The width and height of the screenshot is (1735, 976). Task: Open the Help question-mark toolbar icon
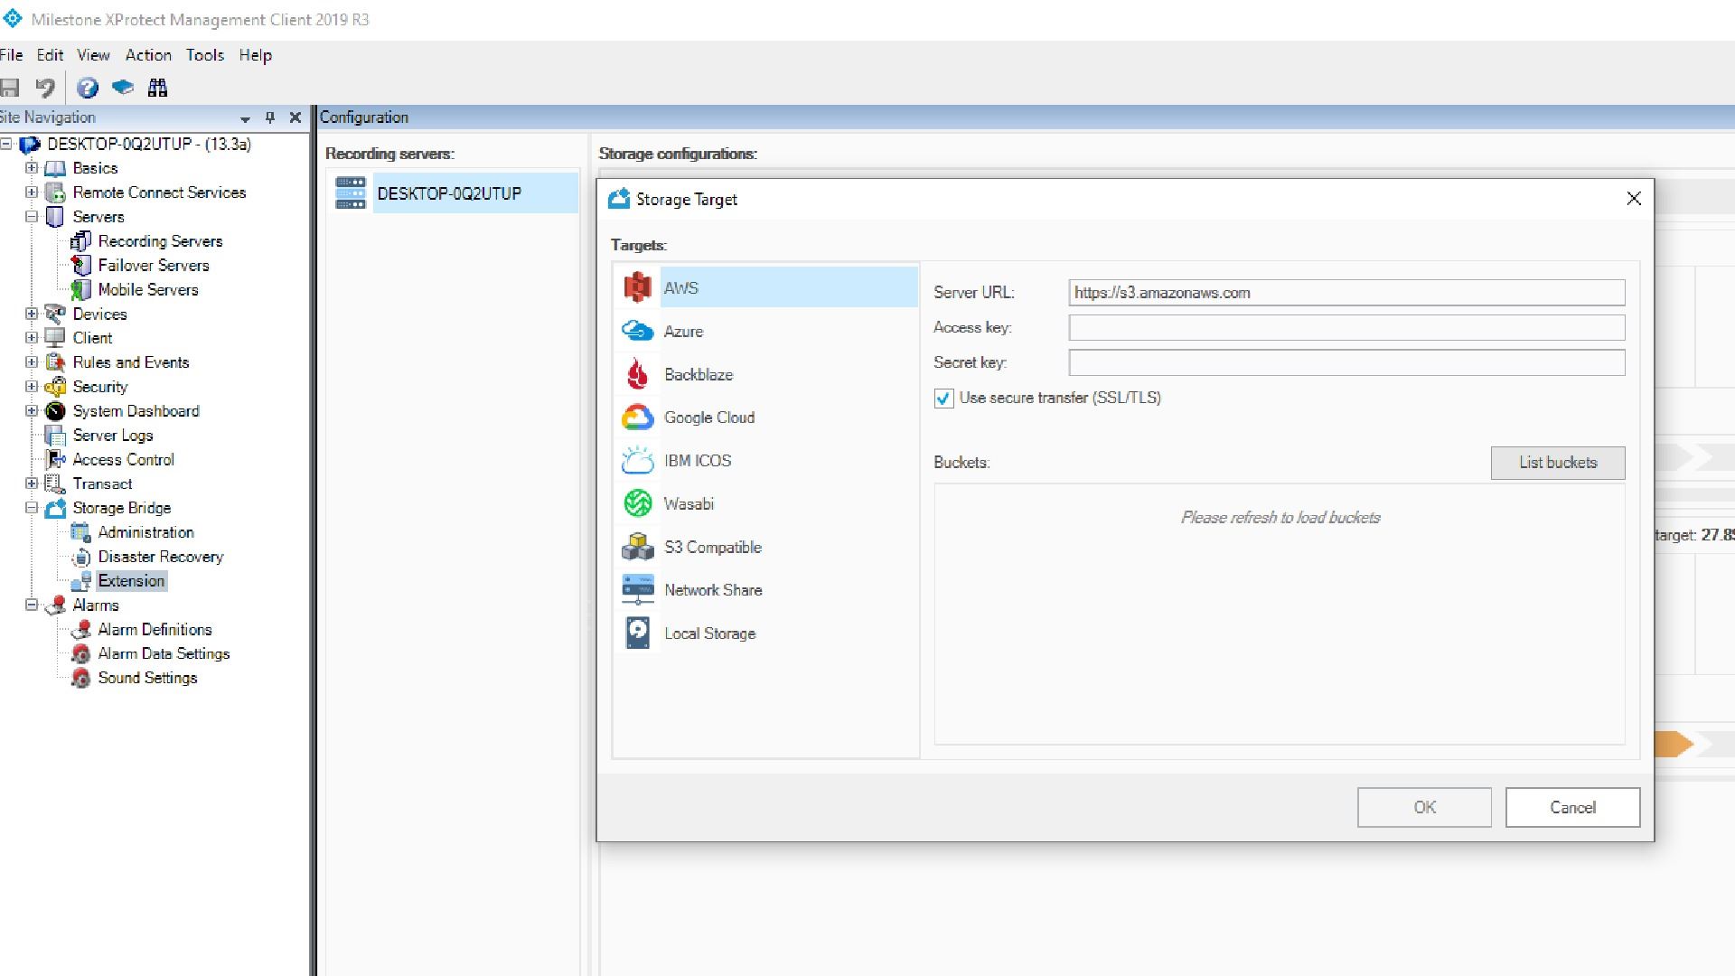87,88
